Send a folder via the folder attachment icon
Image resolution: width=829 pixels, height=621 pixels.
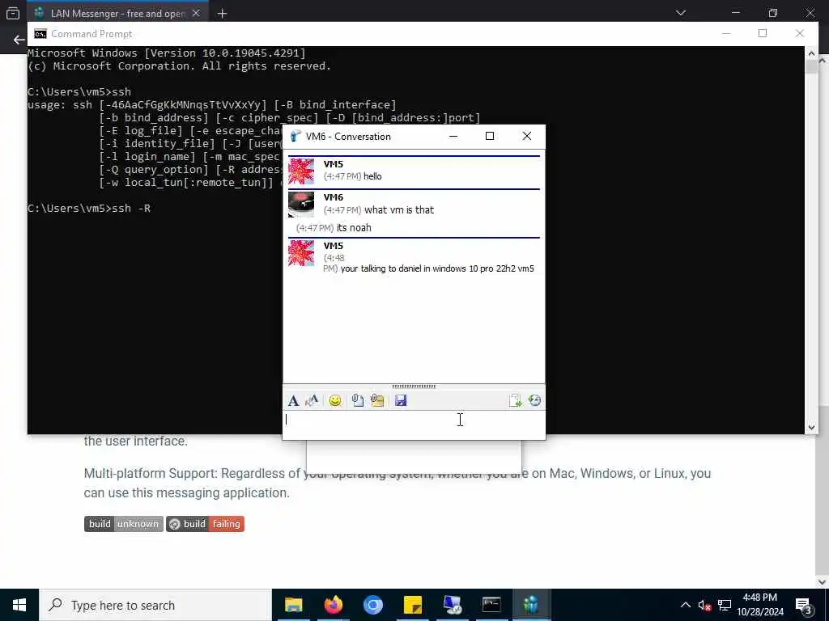click(x=377, y=401)
